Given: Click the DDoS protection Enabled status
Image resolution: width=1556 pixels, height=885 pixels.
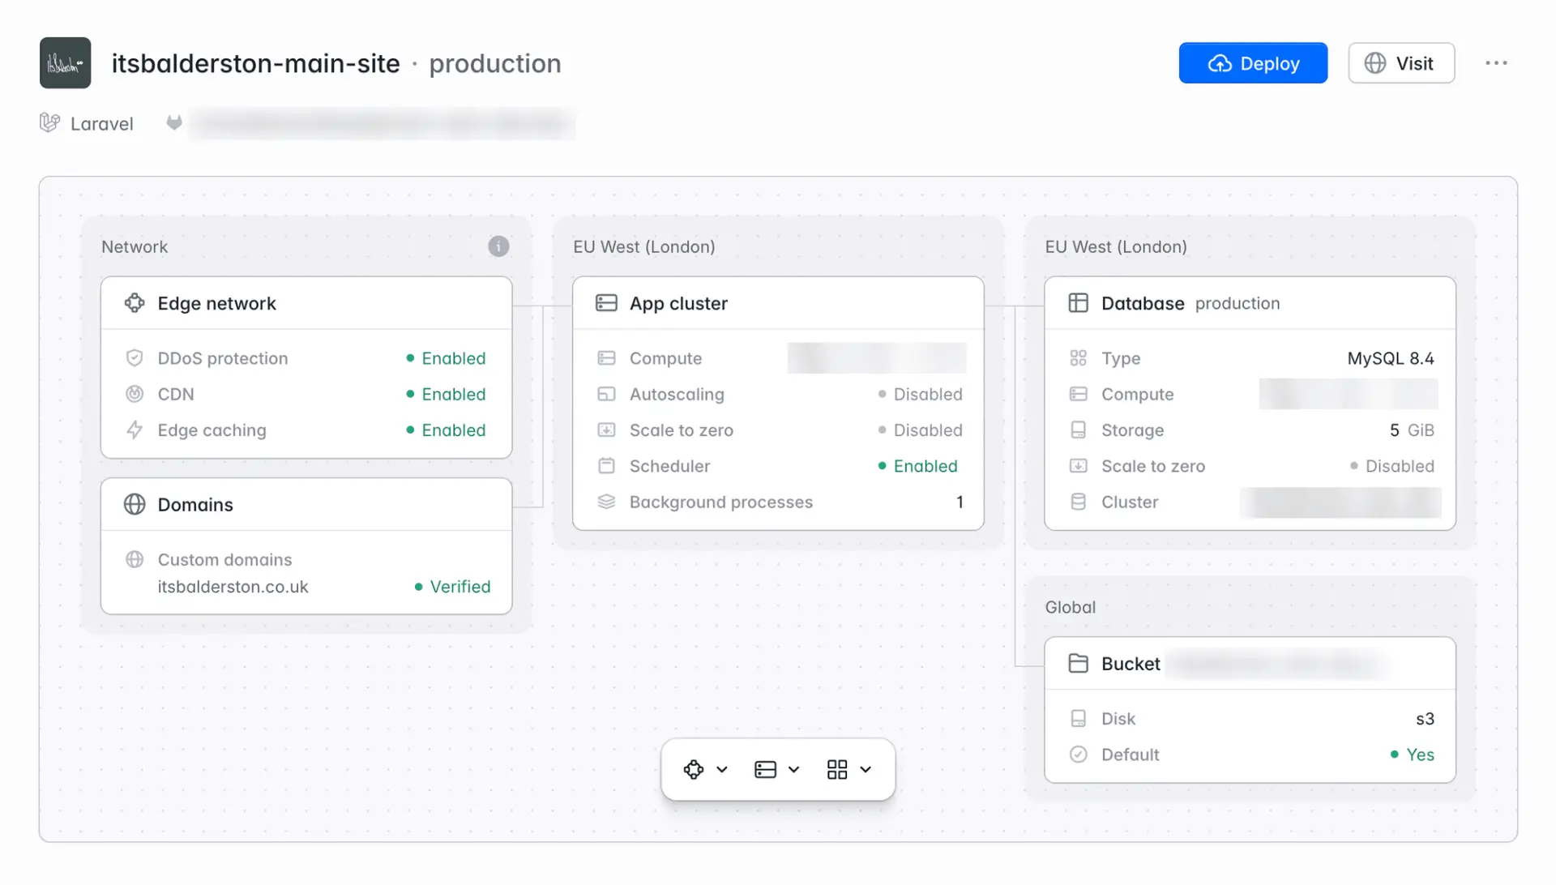Looking at the screenshot, I should pos(446,358).
